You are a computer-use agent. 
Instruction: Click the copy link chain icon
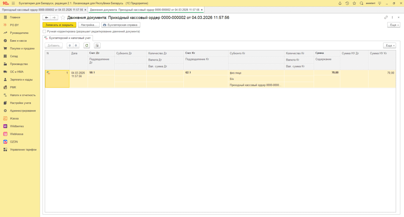[x=386, y=17]
